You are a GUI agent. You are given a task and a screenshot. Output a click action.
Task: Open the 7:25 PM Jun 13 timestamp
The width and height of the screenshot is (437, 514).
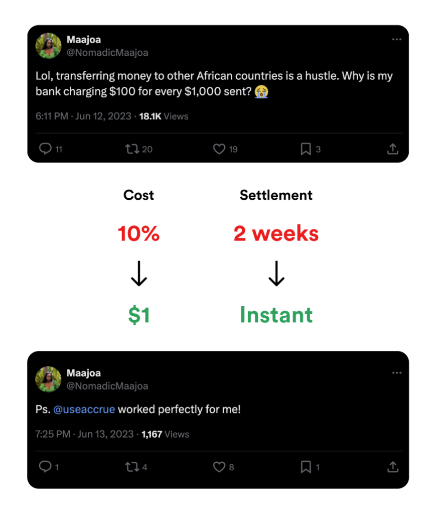tap(84, 435)
